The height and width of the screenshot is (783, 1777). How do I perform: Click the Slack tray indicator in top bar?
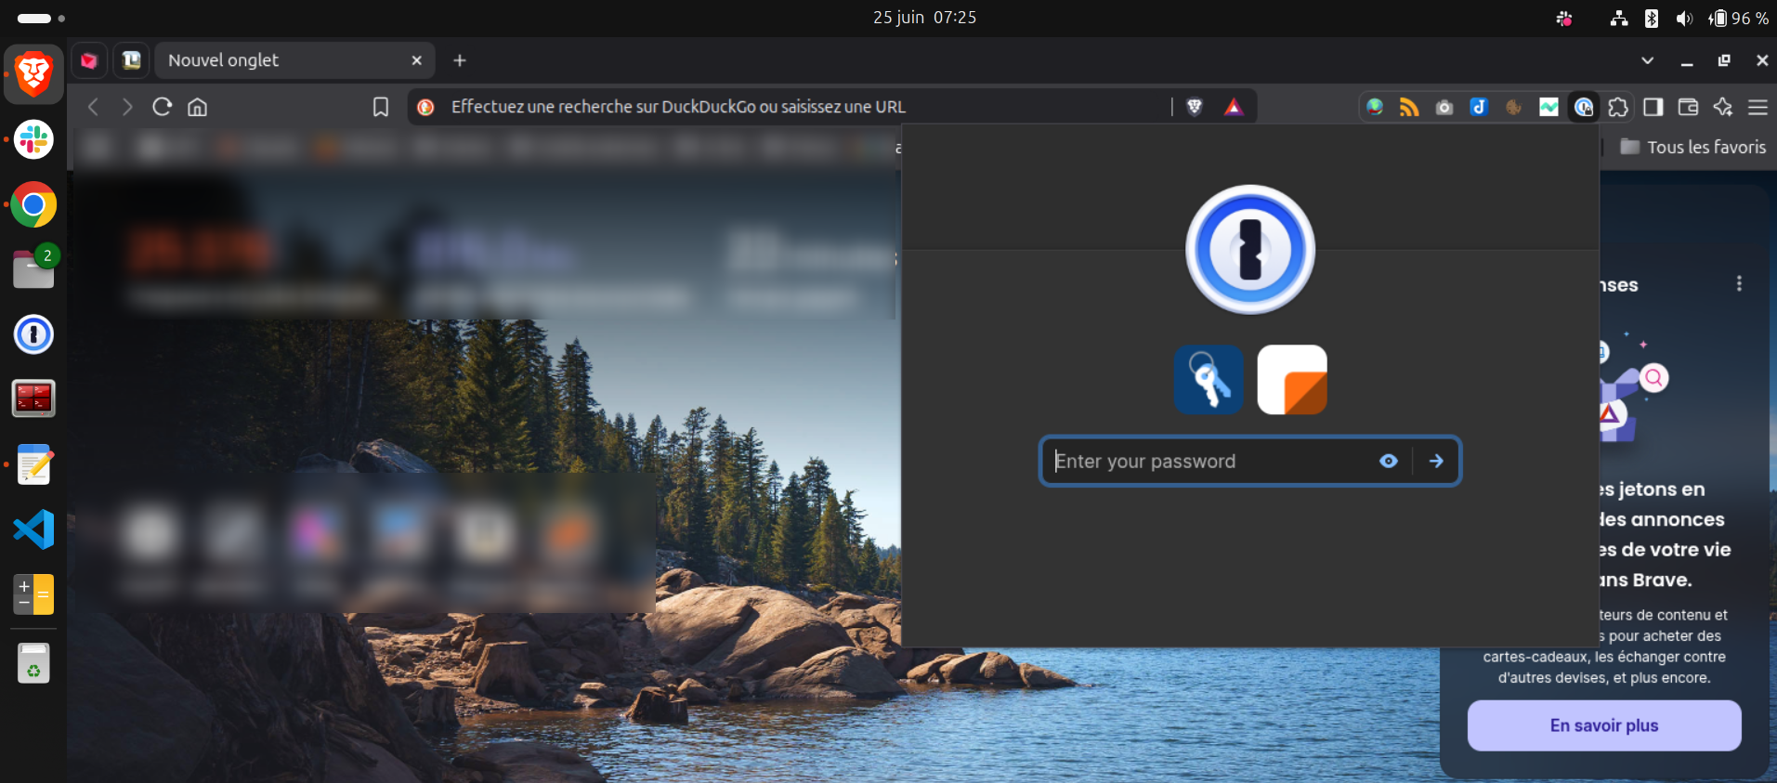1564,19
